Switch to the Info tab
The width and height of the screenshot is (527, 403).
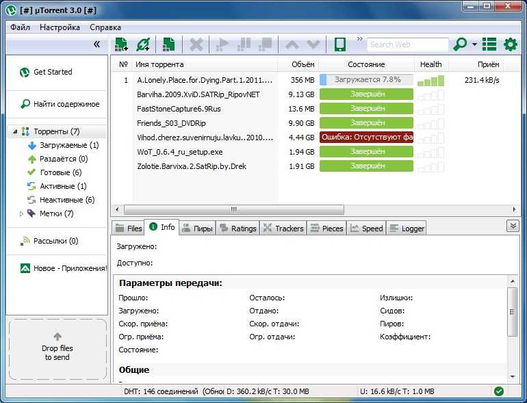click(162, 227)
